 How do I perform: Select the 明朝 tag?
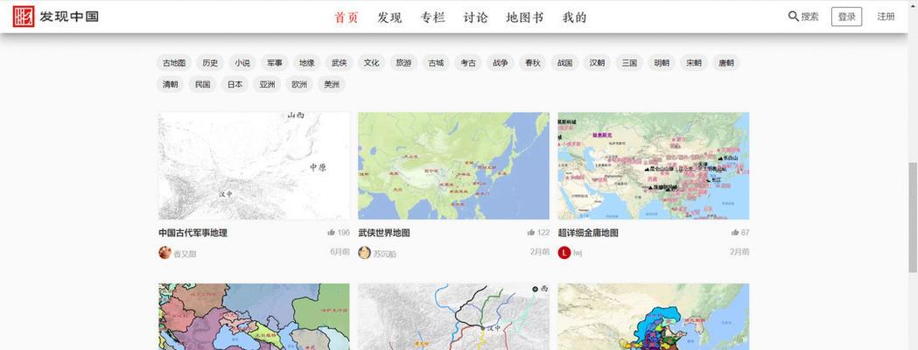(x=662, y=63)
